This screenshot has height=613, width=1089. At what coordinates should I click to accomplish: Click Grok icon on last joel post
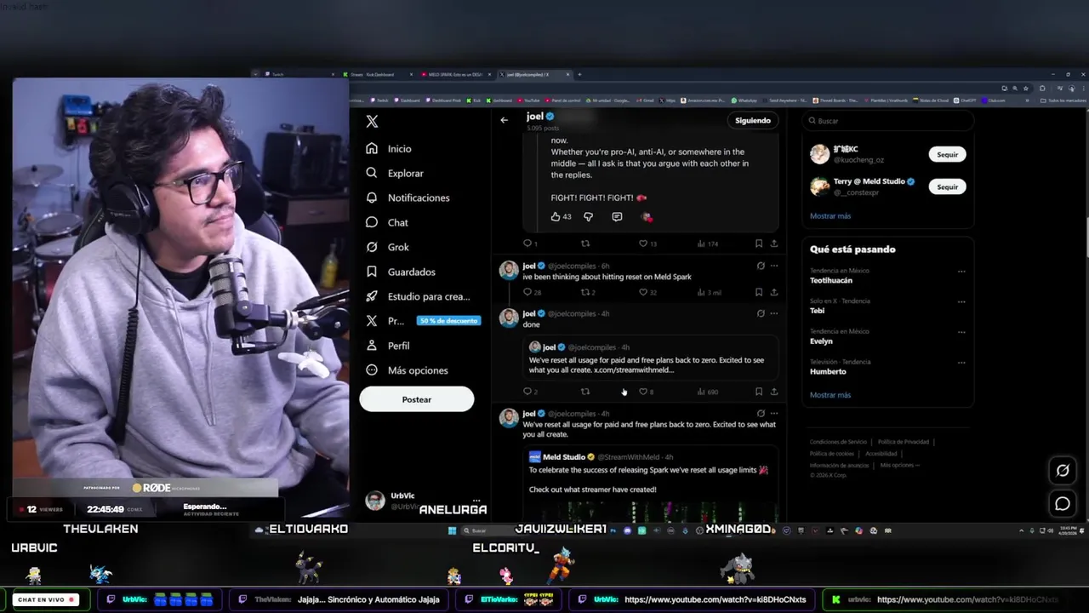coord(761,413)
